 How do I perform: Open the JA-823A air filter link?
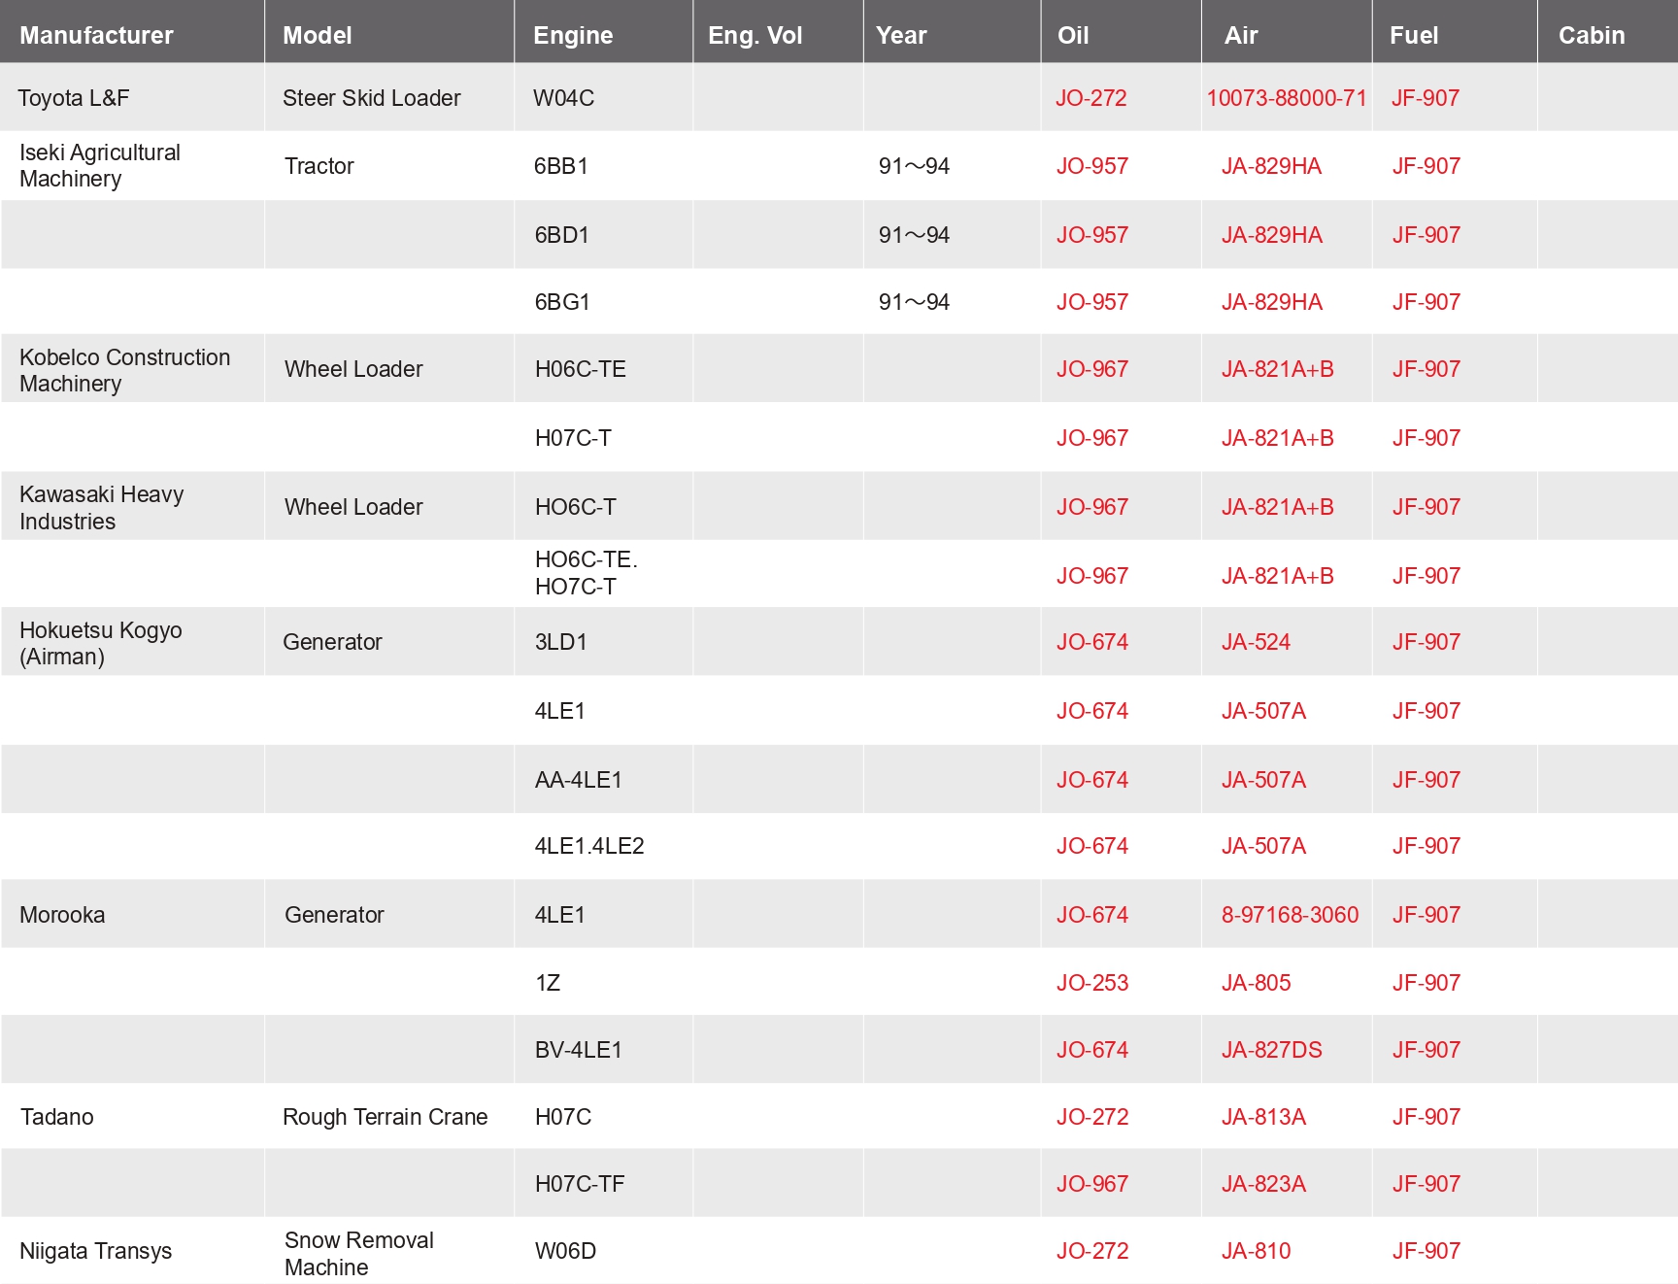[1263, 1184]
